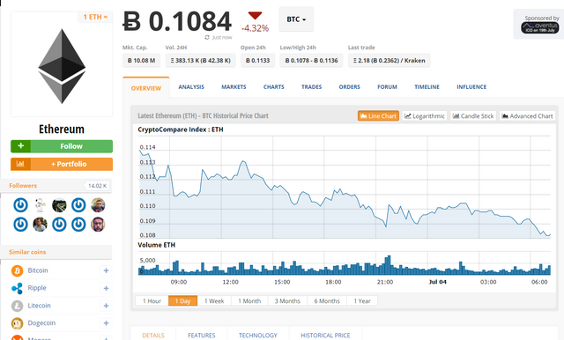Open the Trades tab

coord(311,87)
